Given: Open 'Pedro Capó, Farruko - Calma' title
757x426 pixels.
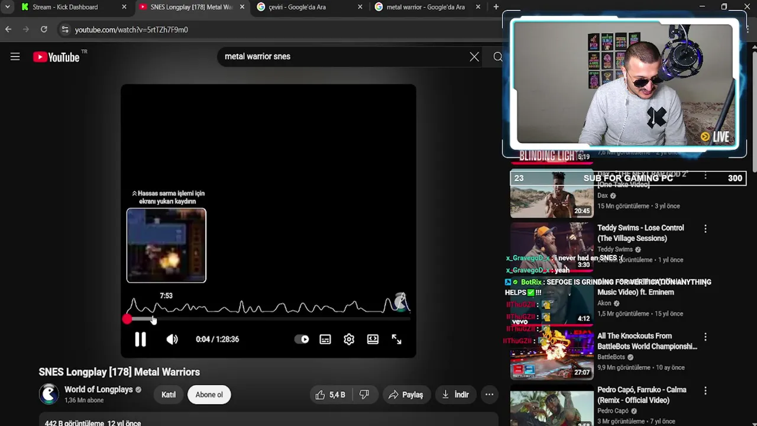Looking at the screenshot, I should tap(642, 395).
